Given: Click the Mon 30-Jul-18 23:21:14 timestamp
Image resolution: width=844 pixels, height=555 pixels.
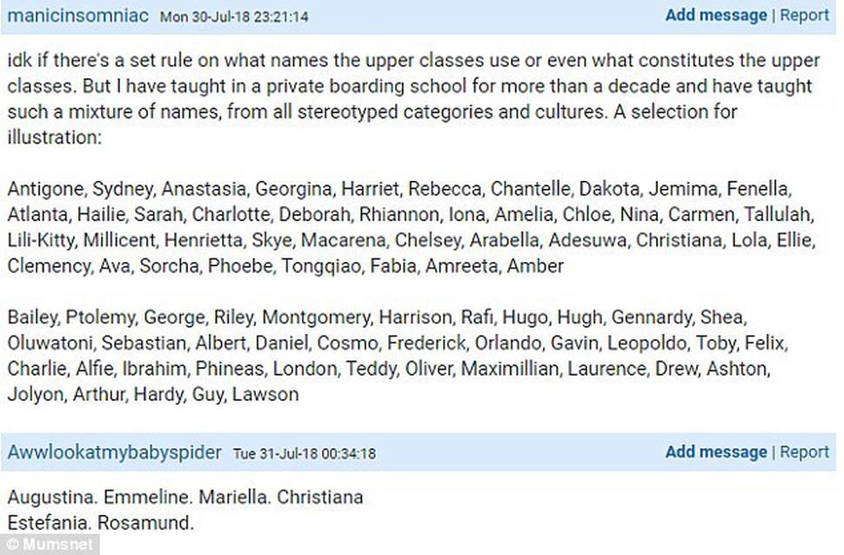Looking at the screenshot, I should pyautogui.click(x=232, y=17).
